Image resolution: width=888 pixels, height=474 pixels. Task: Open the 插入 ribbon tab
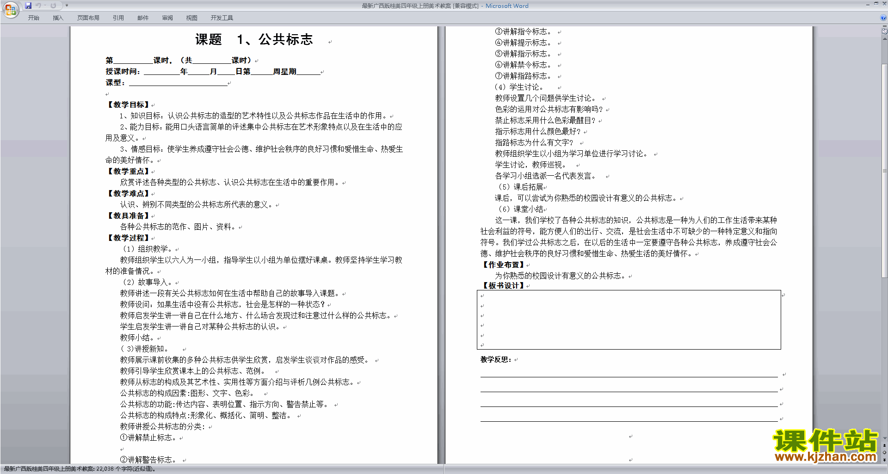[x=58, y=18]
